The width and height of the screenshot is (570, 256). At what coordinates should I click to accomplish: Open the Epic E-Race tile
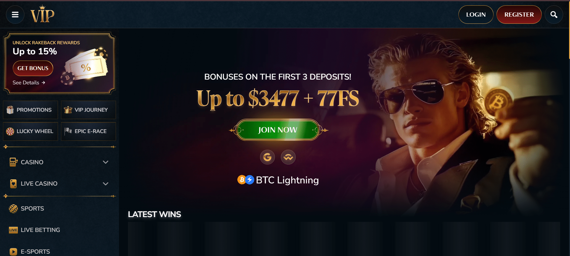coord(88,131)
